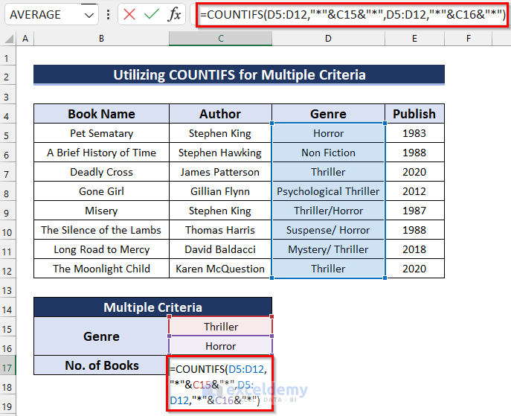Select the 'Stephen Hawking' author cell
511x416 pixels.
[220, 153]
